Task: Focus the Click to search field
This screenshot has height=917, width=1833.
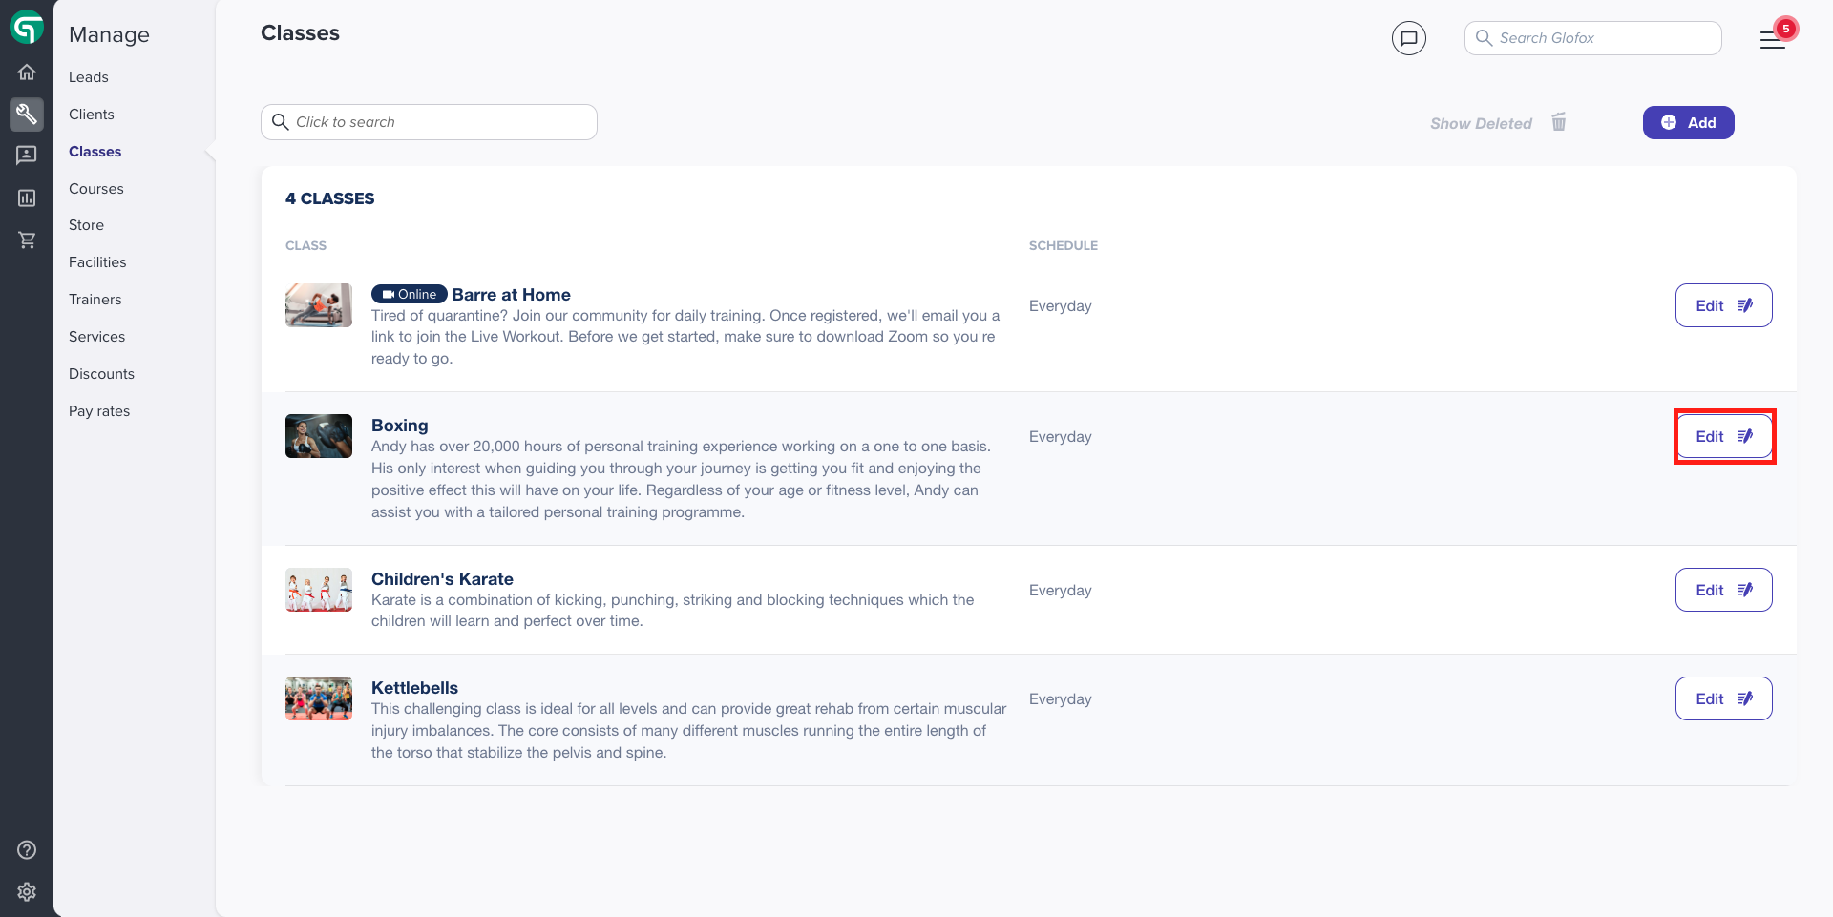Action: pyautogui.click(x=429, y=122)
